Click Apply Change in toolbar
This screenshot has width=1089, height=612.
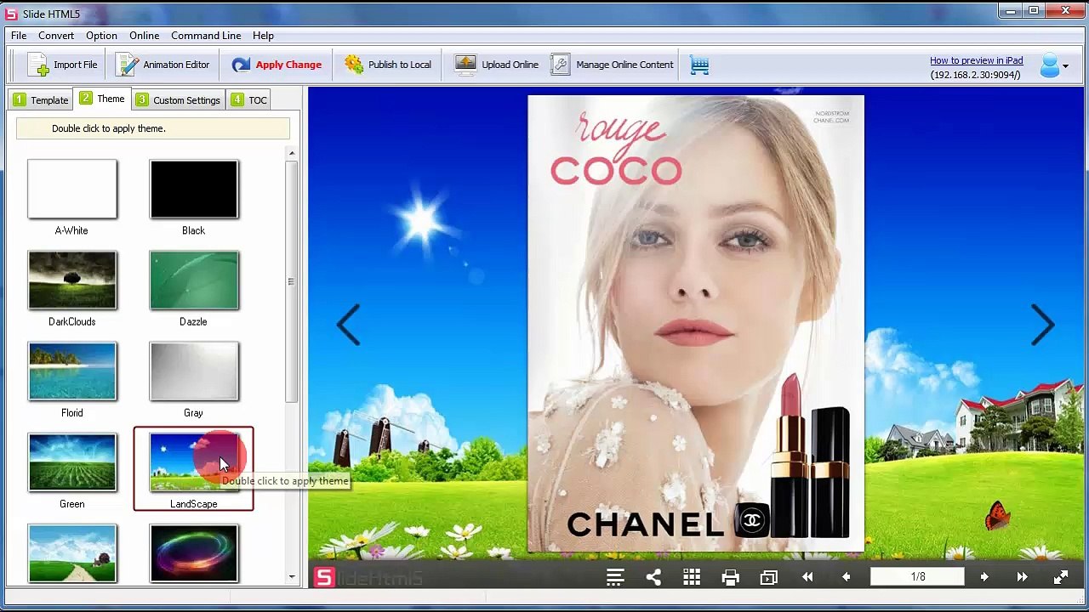(277, 65)
